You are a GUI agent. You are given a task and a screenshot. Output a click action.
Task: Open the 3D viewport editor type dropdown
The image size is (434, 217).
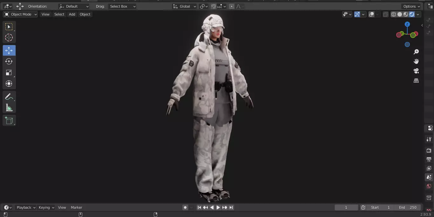point(8,6)
